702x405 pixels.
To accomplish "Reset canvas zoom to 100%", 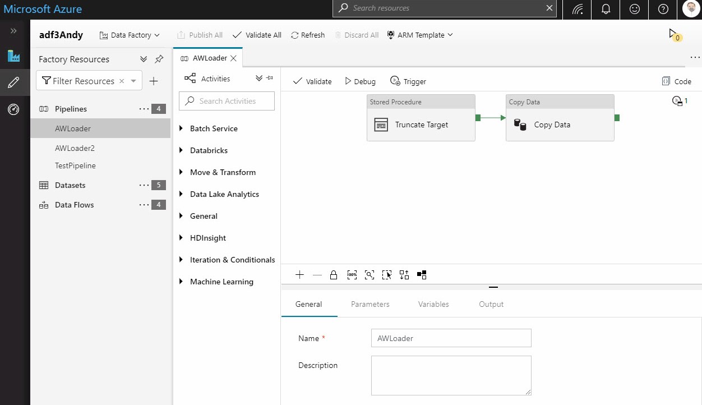I will [352, 275].
